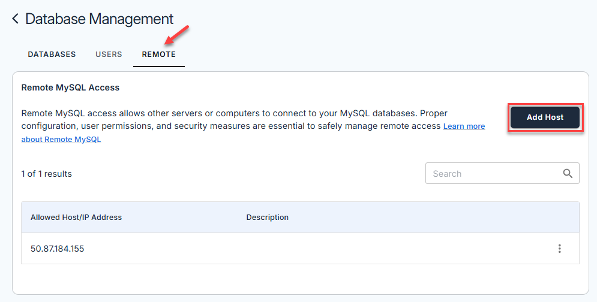Switch to the DATABASES tab
The width and height of the screenshot is (597, 302).
click(x=52, y=55)
